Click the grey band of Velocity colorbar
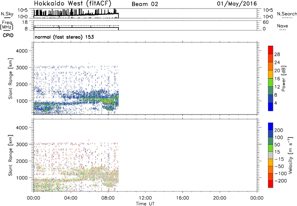Screen dimensions: 297x206 271,155
